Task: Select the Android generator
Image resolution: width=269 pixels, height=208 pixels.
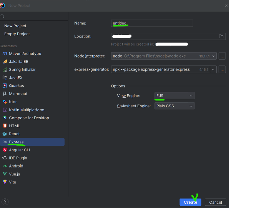Action: pyautogui.click(x=16, y=166)
